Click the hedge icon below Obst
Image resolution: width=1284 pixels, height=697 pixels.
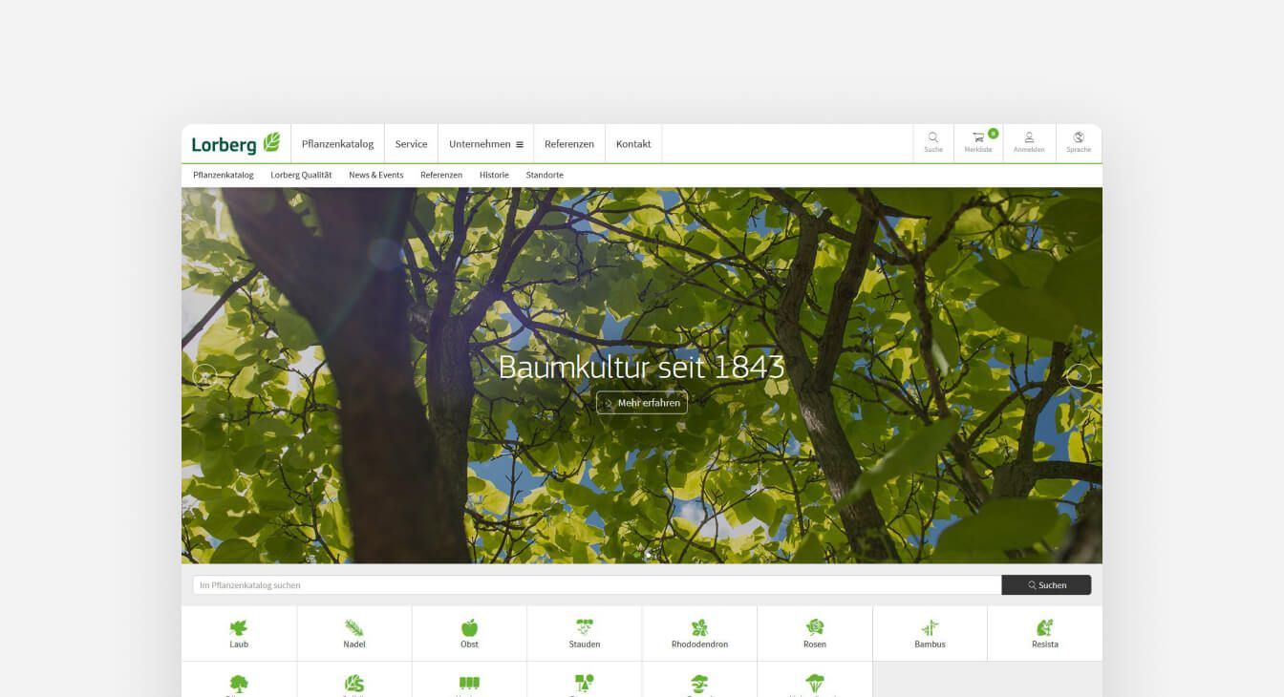tap(469, 684)
